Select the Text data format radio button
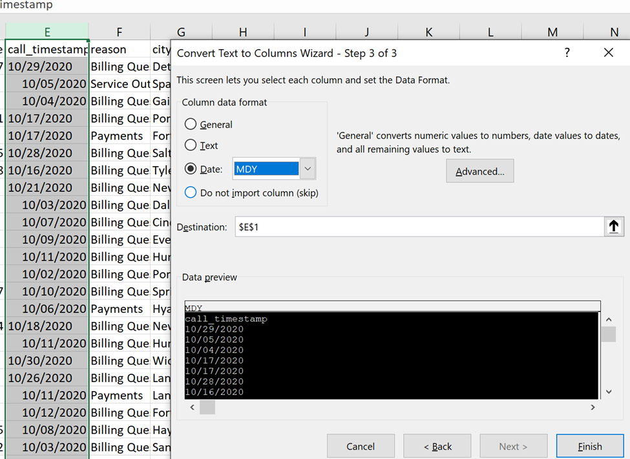The height and width of the screenshot is (459, 630). coord(192,145)
